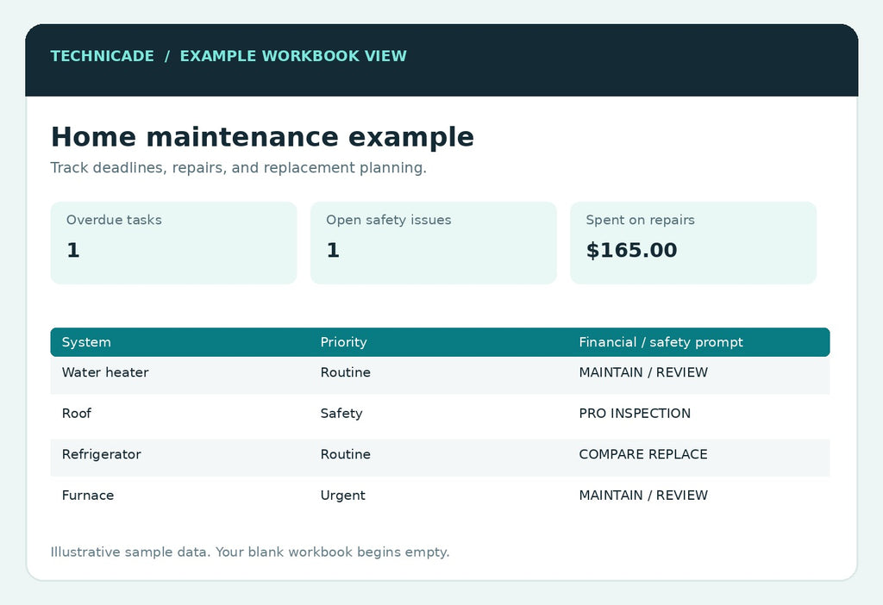Click the Safety priority cell
This screenshot has width=883, height=605.
click(341, 414)
